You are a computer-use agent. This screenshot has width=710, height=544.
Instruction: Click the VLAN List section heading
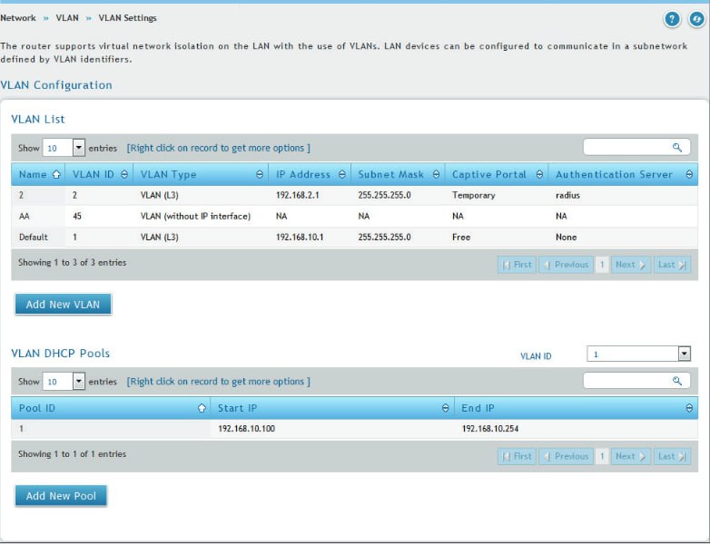click(38, 120)
